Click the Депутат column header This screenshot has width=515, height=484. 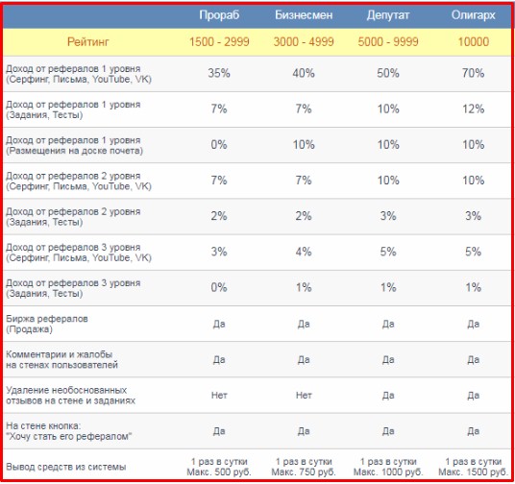[388, 15]
